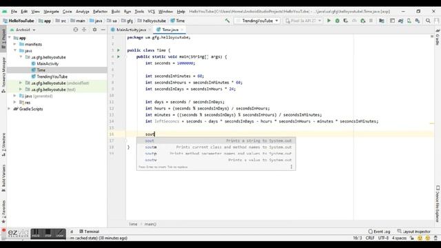
Task: Run with coverage icon in toolbar
Action: click(345, 21)
